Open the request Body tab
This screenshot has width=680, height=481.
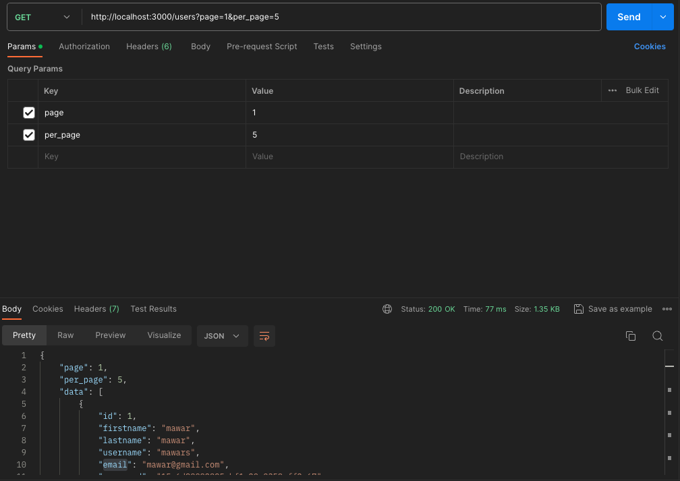coord(200,47)
